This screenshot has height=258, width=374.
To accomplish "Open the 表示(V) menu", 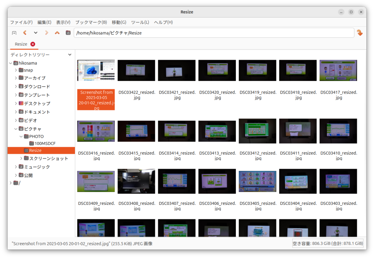I will coord(63,22).
